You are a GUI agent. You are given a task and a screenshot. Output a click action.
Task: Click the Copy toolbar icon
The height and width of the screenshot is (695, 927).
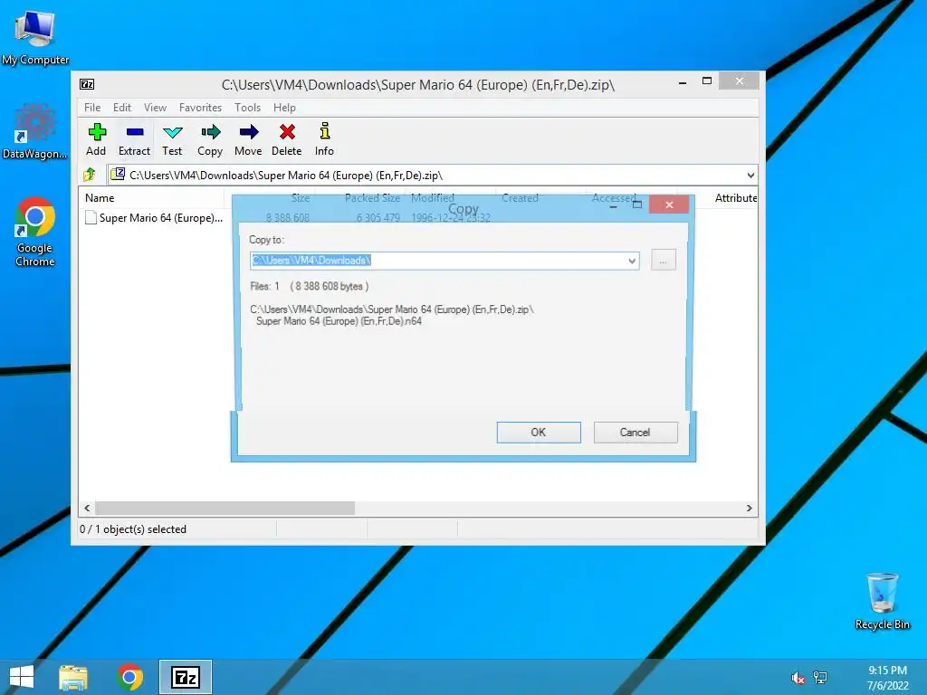coord(210,139)
